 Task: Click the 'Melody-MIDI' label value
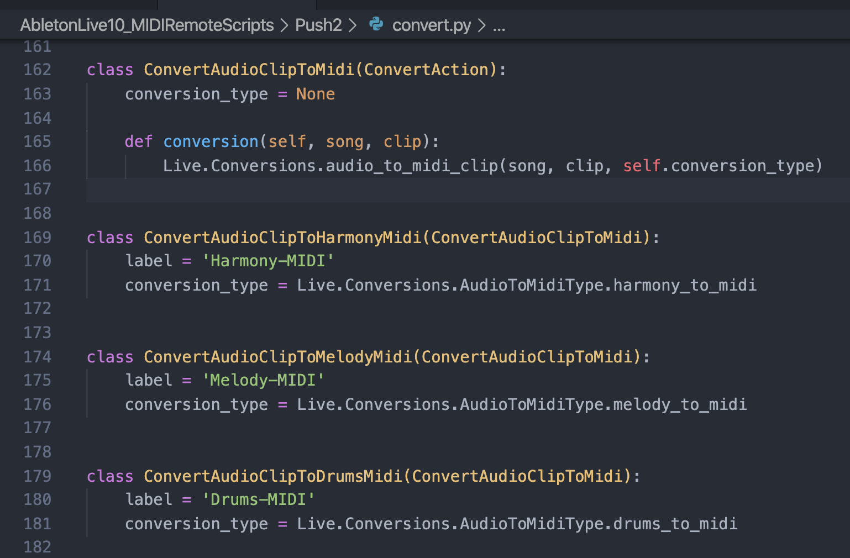pos(264,380)
